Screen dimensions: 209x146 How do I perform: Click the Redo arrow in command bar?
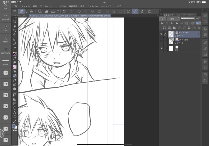(x=71, y=11)
